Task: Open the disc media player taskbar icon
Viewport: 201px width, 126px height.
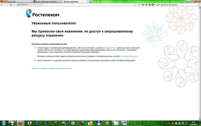Action: (30, 123)
